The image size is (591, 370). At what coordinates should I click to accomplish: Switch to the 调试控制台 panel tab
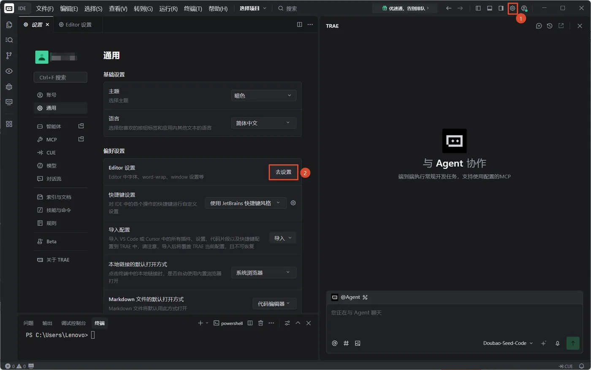(x=73, y=323)
